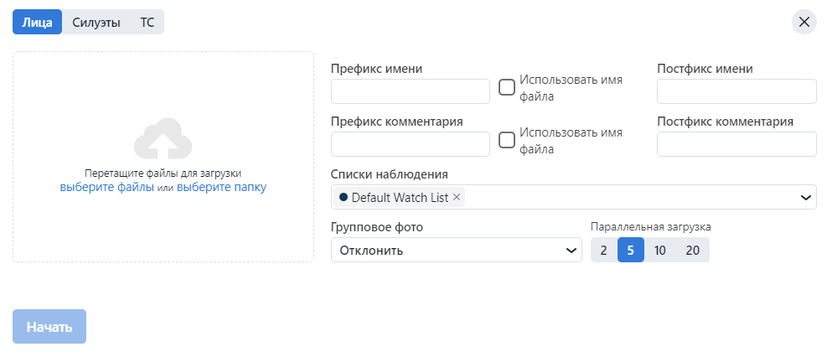Click the cloud upload icon
Screen dimensions: 827x352
tap(163, 138)
